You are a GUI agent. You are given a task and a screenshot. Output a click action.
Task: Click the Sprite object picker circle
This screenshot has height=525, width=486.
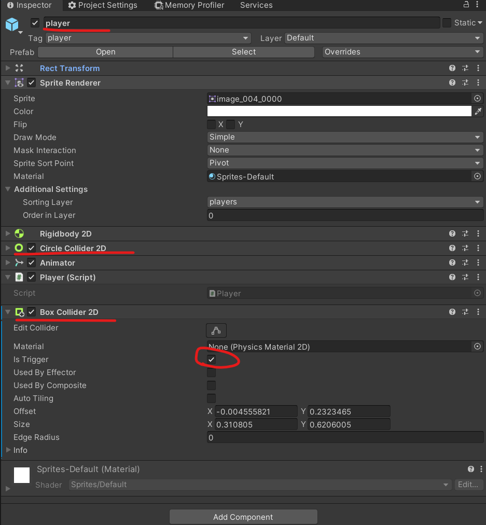pos(477,99)
